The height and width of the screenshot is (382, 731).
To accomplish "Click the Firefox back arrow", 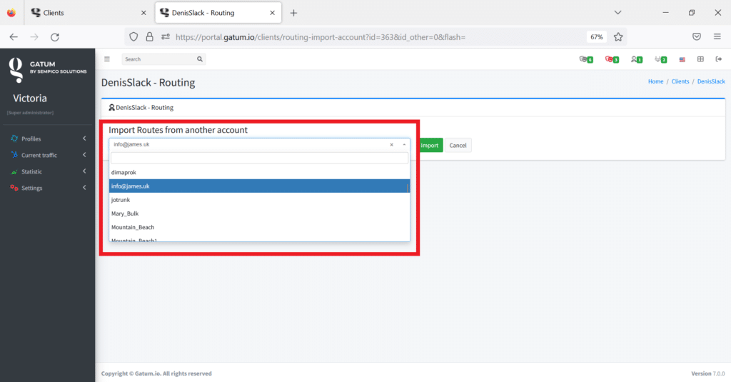I will [x=14, y=37].
